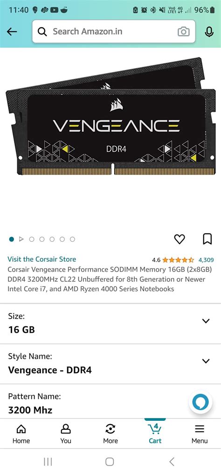Play product video via carousel play indicator
Screen dimensions: 221x474
pos(21,239)
